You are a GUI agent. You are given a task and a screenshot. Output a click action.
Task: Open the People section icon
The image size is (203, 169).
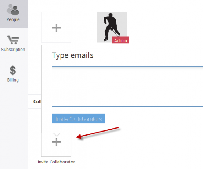[x=13, y=10]
